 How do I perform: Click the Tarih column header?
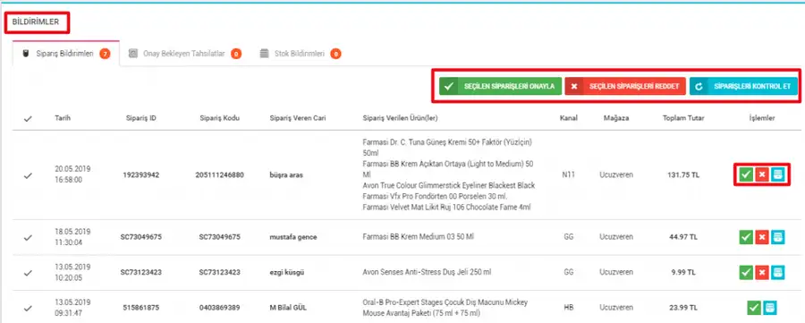tap(63, 118)
